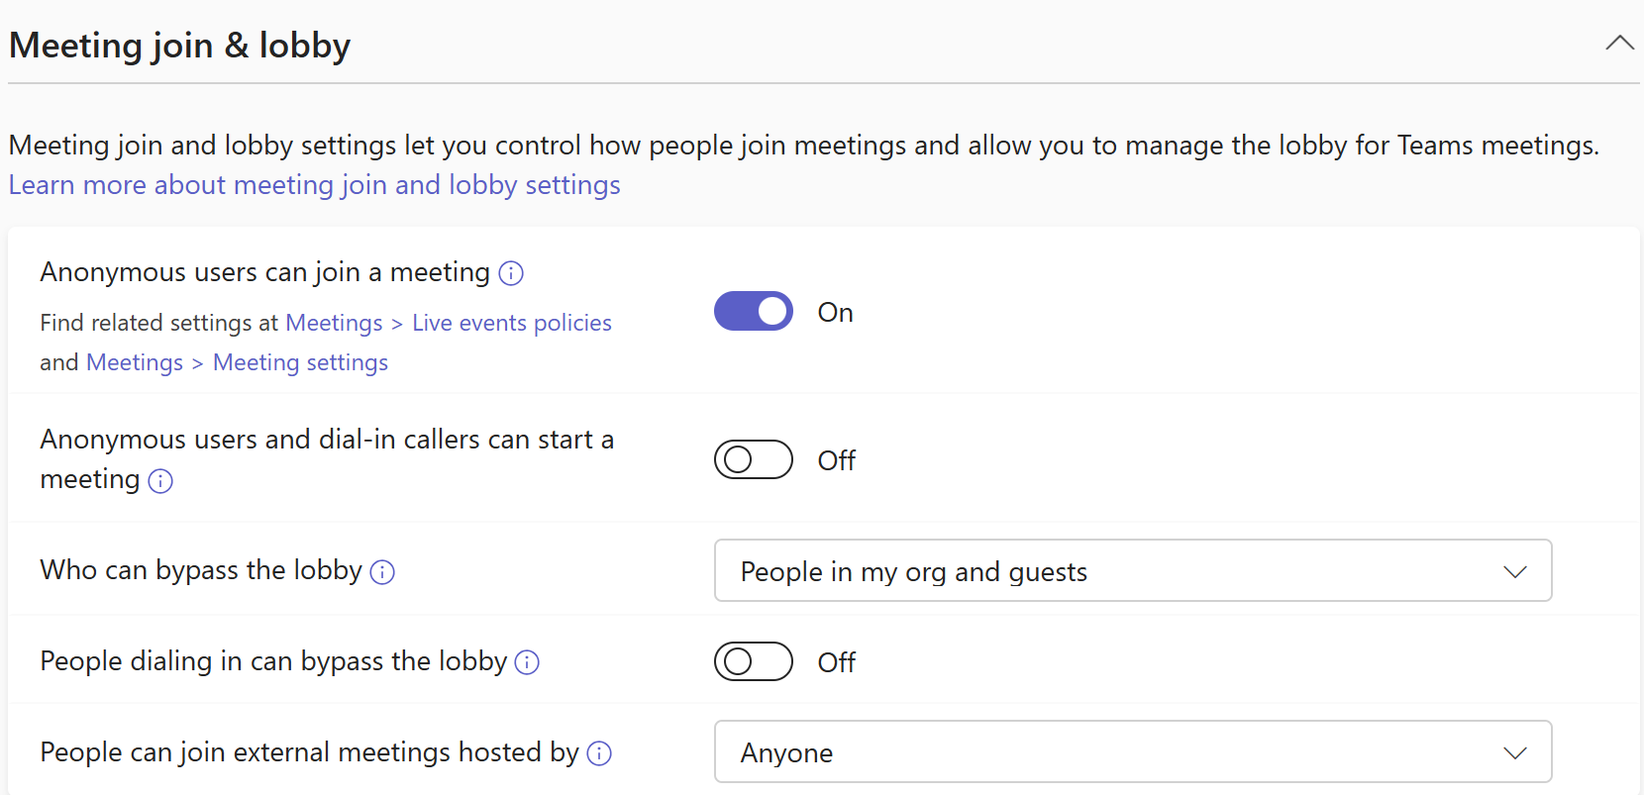Click chevron icon on 'People in my org and guests' field
This screenshot has width=1644, height=795.
coord(1515,570)
